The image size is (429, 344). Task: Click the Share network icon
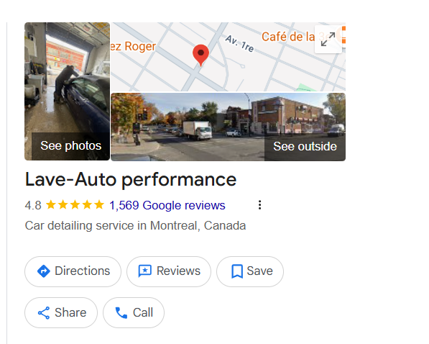coord(44,313)
